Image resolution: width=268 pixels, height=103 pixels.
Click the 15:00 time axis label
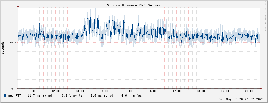click(x=128, y=91)
